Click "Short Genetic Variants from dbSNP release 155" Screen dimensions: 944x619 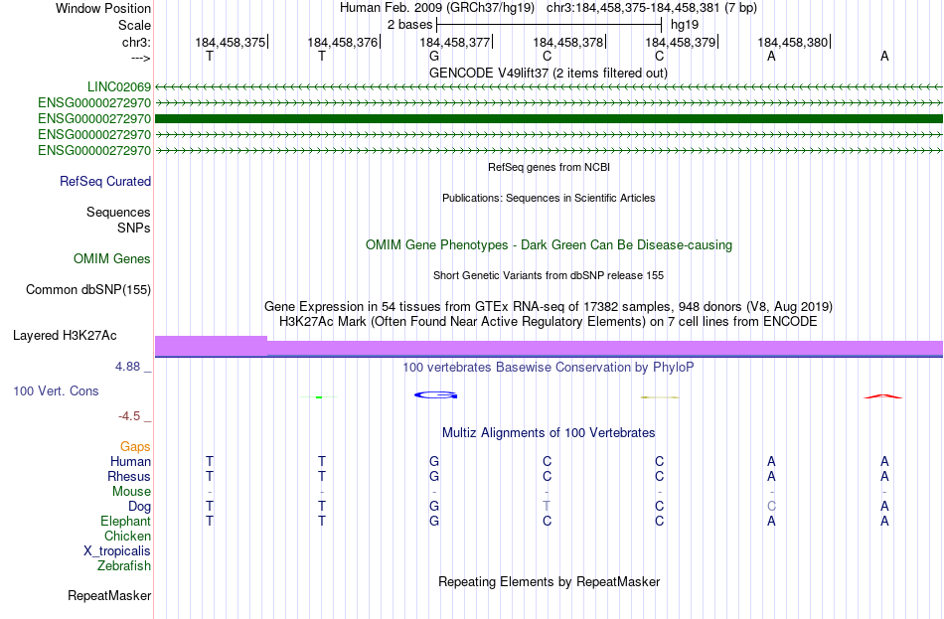click(x=549, y=276)
